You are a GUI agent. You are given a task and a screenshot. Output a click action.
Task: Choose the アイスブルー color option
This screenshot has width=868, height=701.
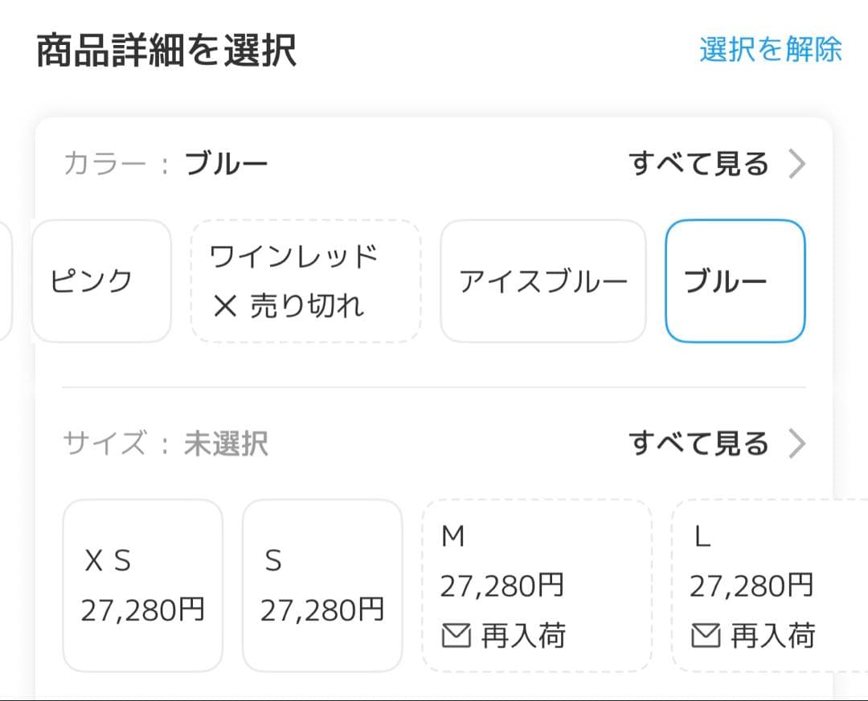542,281
